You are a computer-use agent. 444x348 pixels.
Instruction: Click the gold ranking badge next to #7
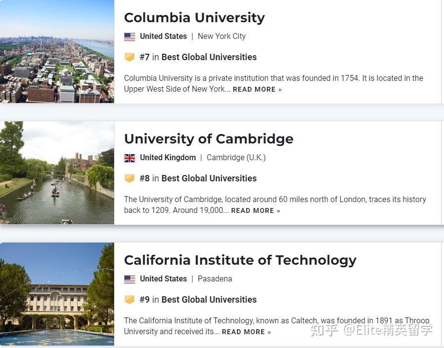coord(129,57)
